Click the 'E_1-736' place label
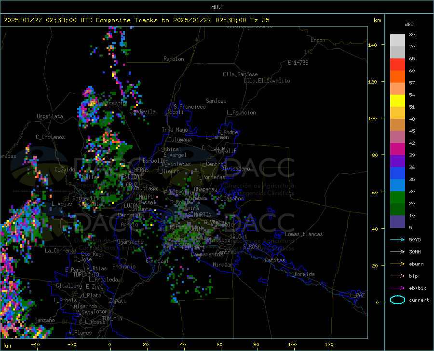 (x=298, y=63)
